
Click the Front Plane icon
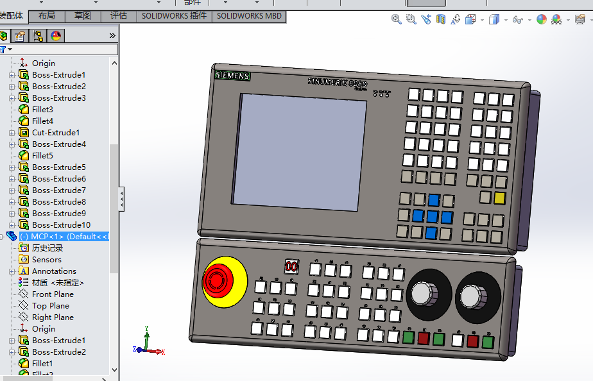(24, 294)
